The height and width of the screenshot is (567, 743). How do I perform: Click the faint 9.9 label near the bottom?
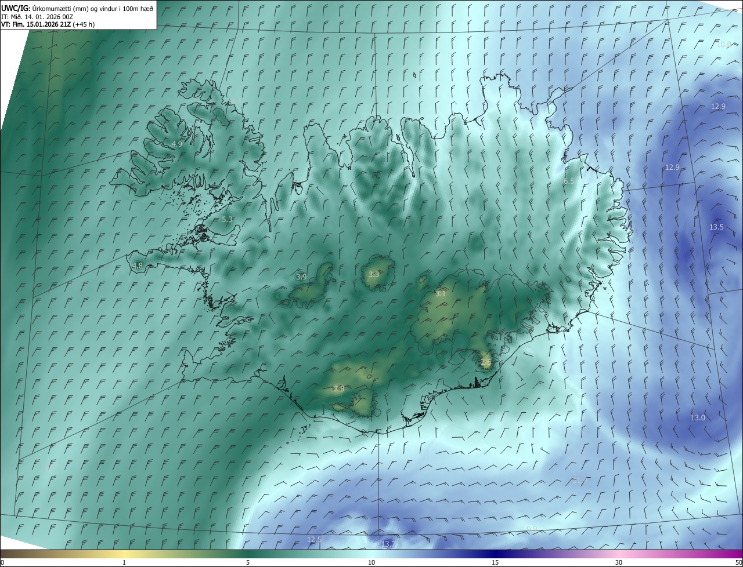[x=532, y=528]
